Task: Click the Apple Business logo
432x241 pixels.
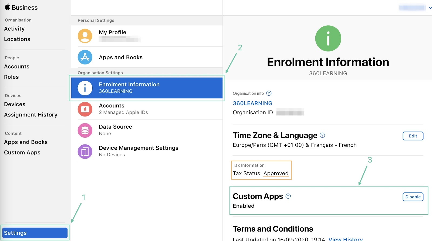Action: point(21,7)
